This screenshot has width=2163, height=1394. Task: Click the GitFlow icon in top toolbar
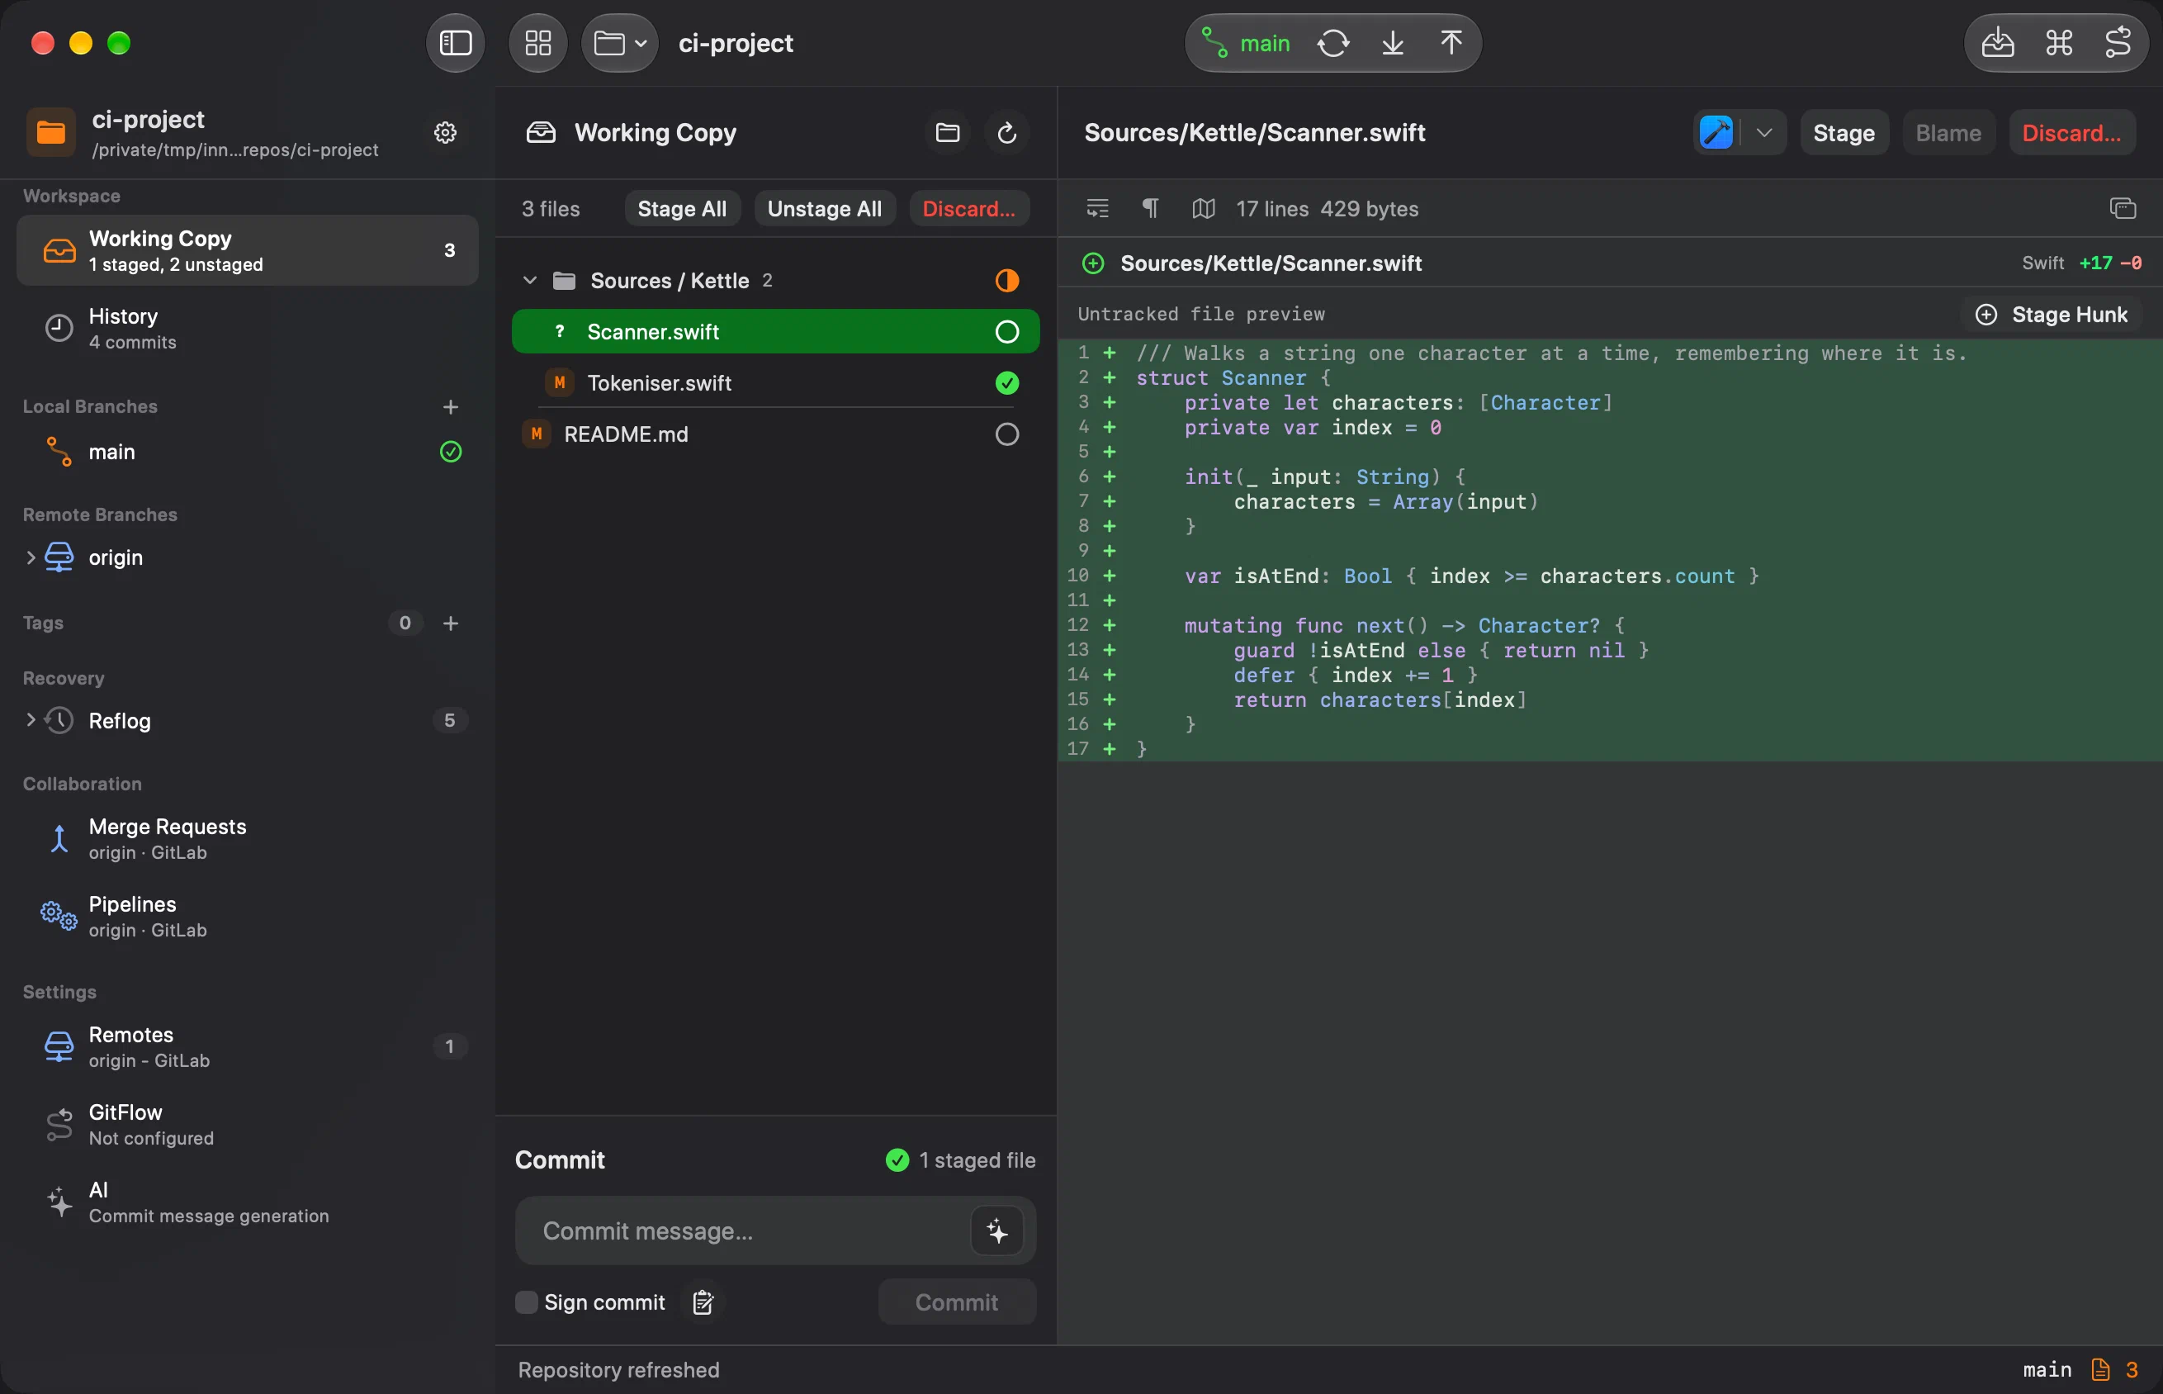click(2118, 43)
